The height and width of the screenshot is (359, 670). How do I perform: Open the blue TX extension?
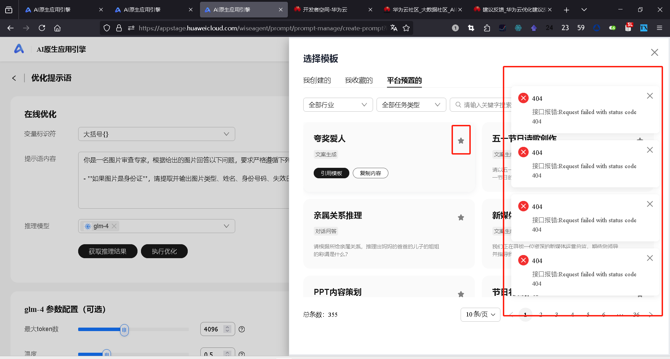click(644, 28)
